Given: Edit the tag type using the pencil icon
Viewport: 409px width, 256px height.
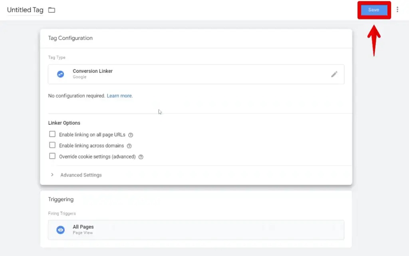Looking at the screenshot, I should [334, 74].
